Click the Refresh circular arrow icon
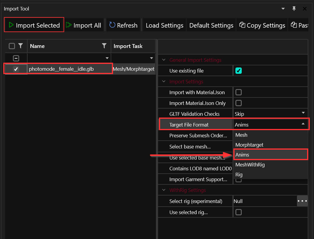Viewport: 314px width, 239px height. (112, 25)
